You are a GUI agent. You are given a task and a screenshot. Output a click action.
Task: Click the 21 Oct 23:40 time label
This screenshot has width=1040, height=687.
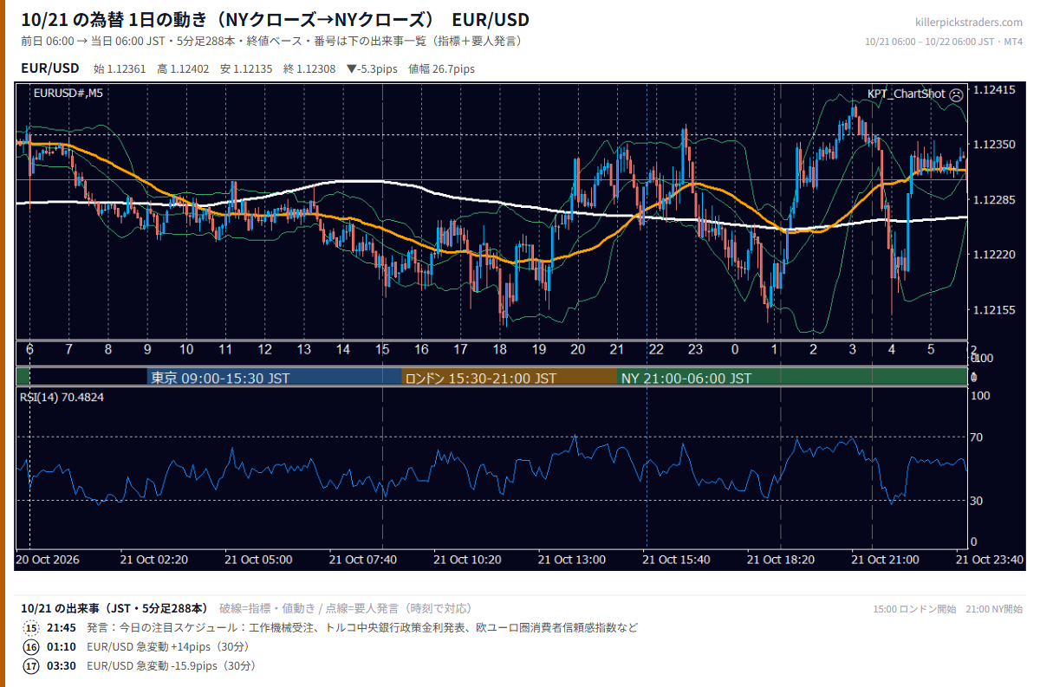pos(990,560)
